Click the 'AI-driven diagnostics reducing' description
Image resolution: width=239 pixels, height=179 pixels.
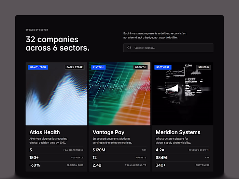48,139
